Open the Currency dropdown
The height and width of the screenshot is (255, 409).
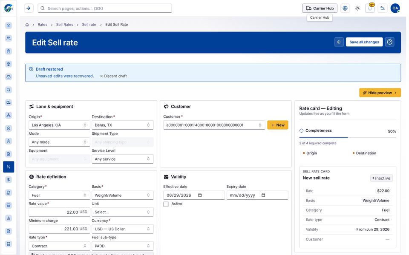pos(122,229)
